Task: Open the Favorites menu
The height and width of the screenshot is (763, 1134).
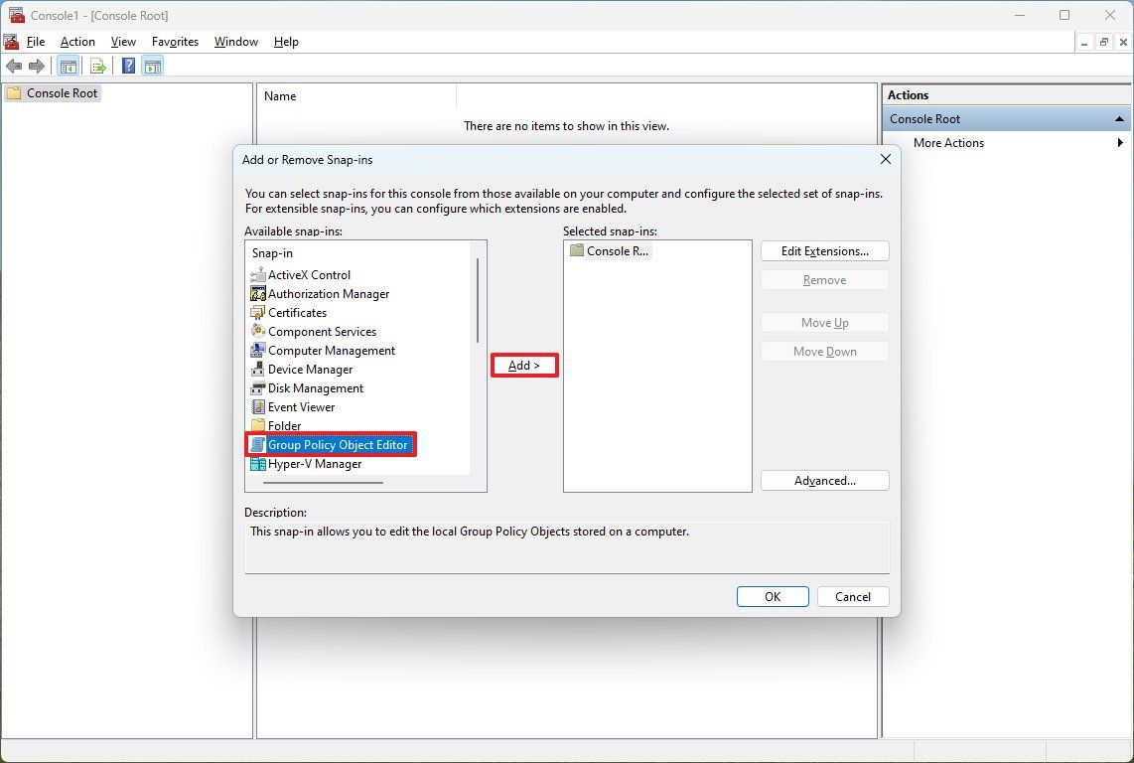Action: [x=175, y=42]
